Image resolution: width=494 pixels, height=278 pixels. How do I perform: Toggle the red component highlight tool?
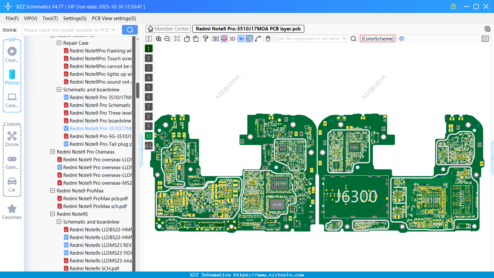(x=224, y=39)
